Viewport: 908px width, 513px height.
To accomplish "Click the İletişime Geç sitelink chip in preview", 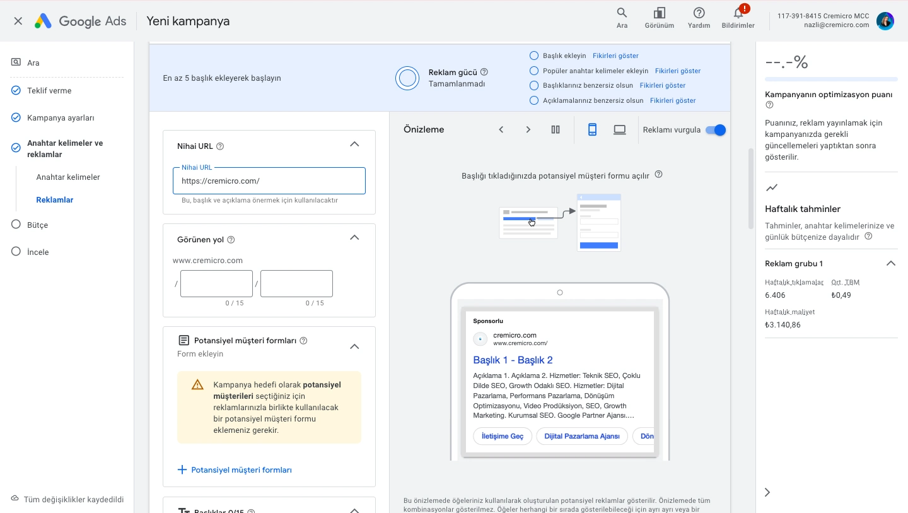I will (503, 436).
